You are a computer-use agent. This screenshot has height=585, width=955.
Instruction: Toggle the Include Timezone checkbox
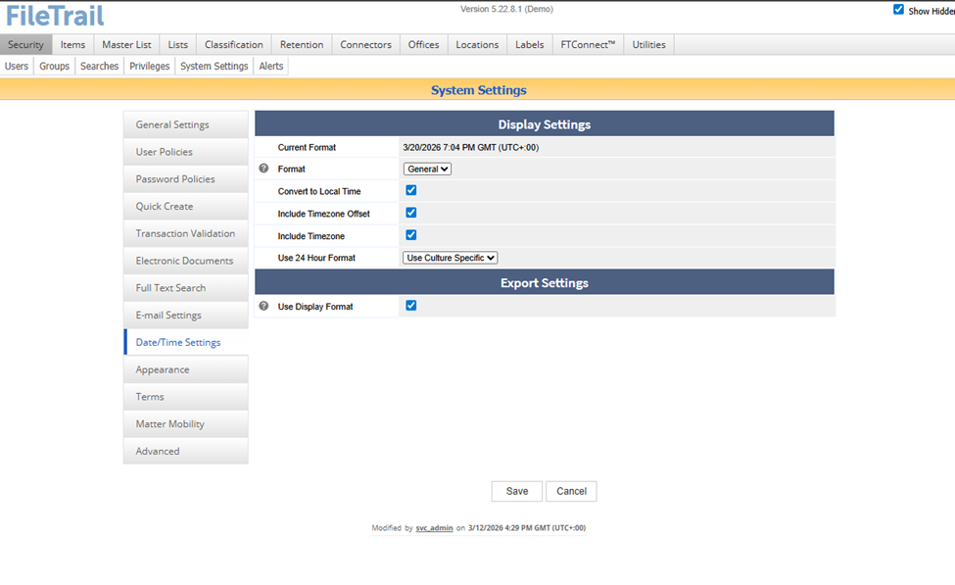pos(411,235)
